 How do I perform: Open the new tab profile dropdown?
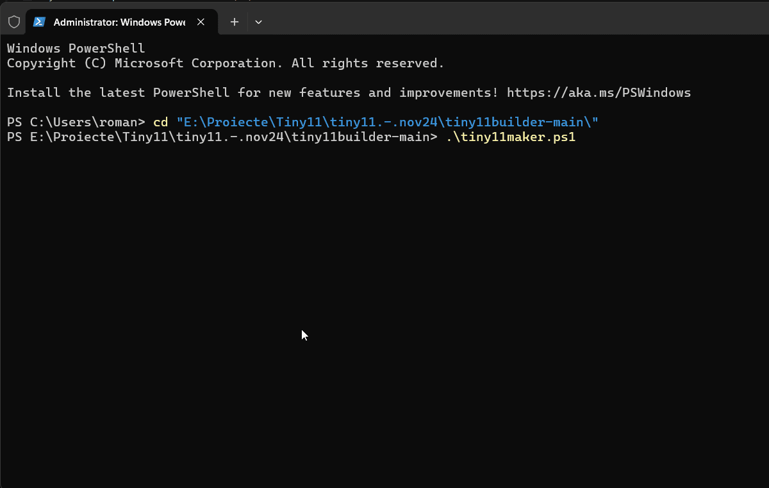[x=258, y=22]
